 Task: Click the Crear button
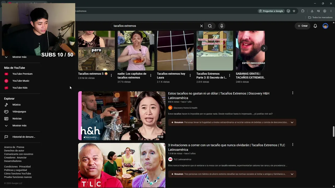pos(303,26)
